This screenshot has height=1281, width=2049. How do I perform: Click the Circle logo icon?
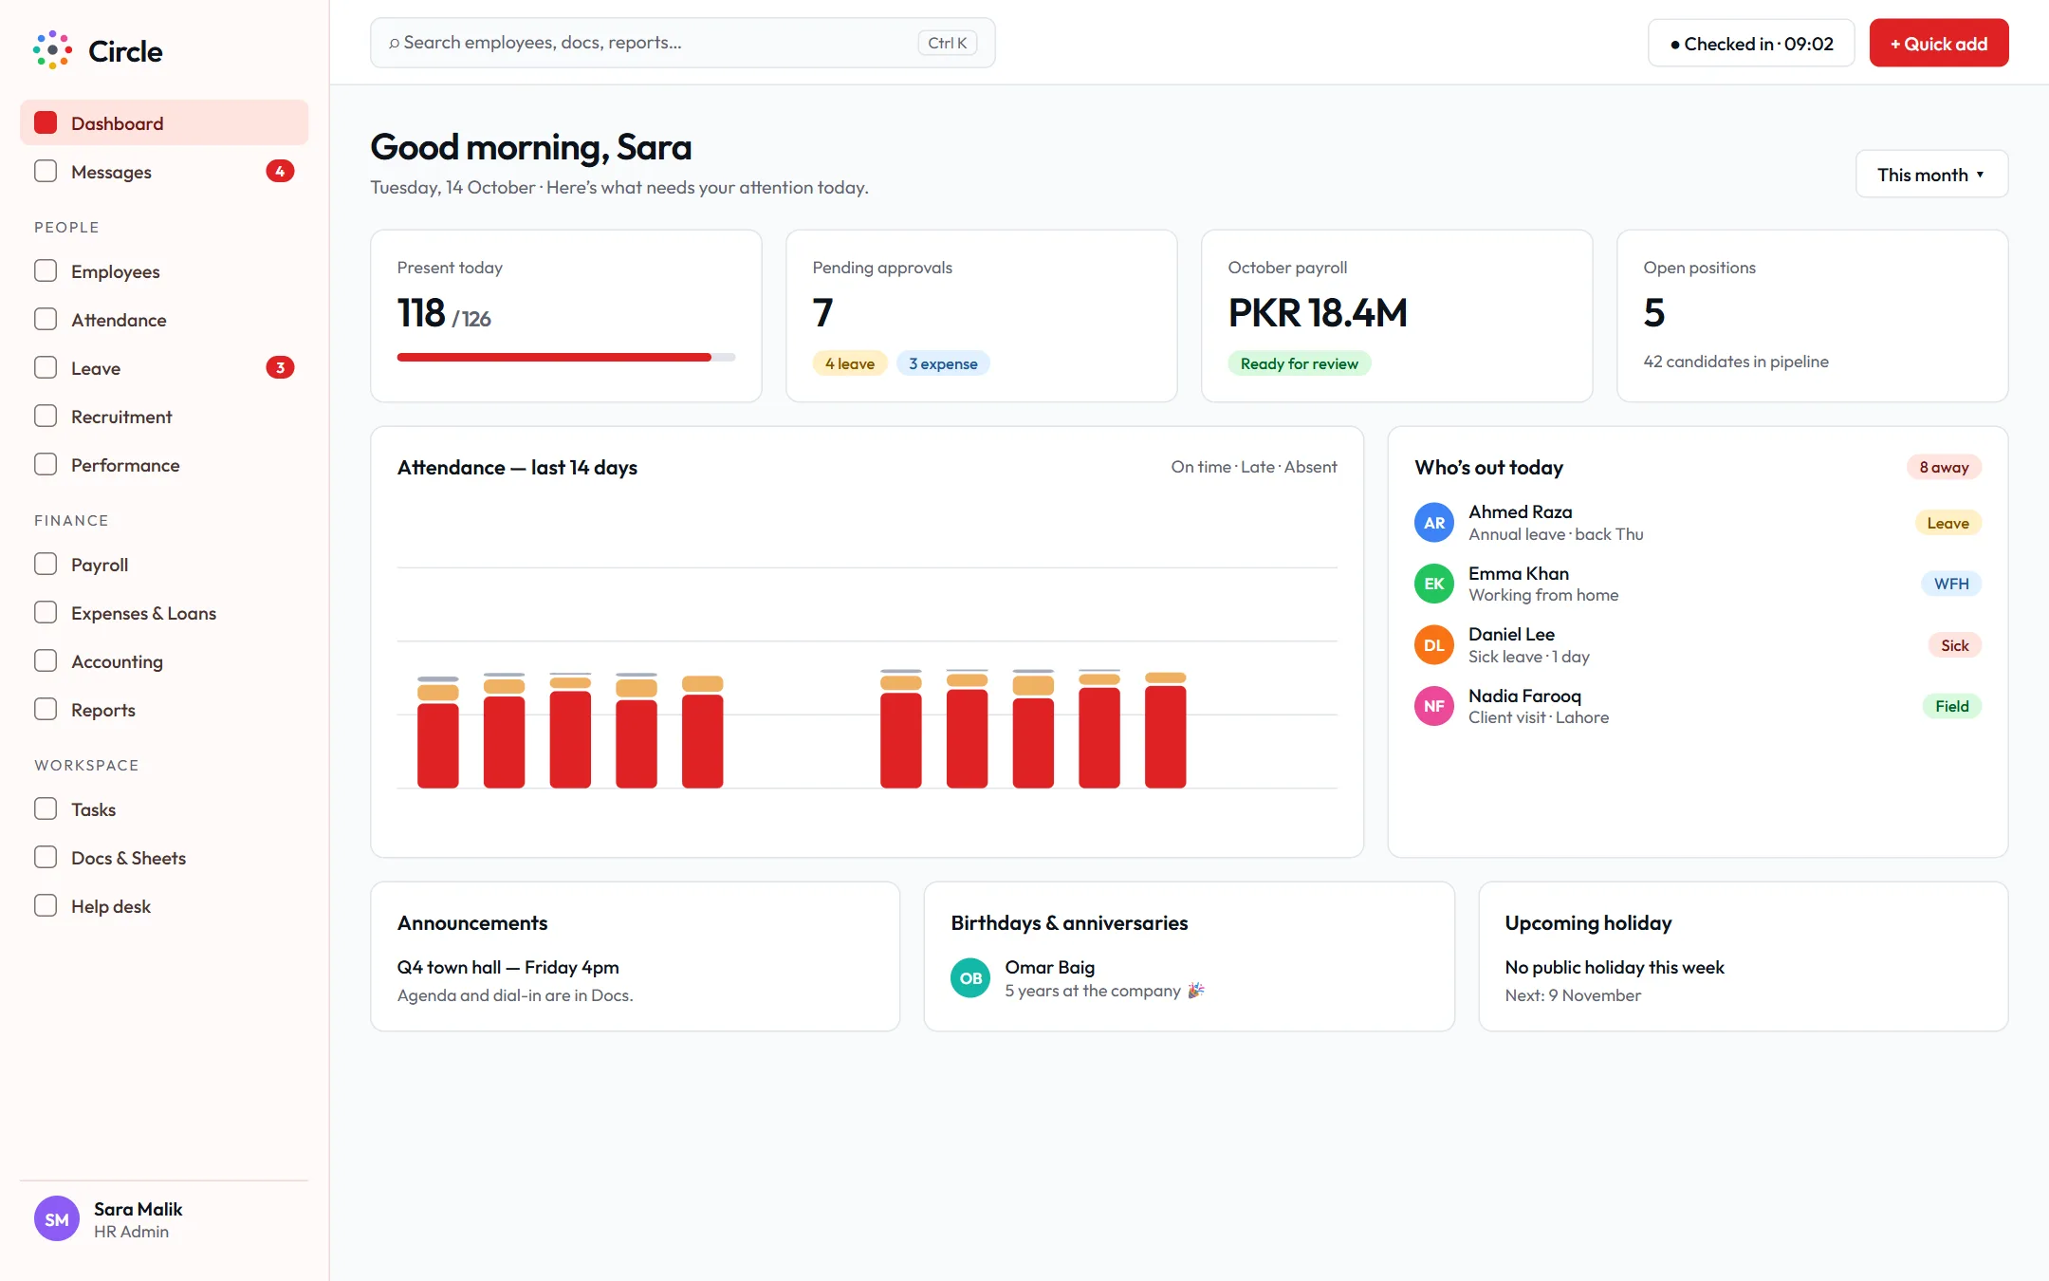click(52, 49)
